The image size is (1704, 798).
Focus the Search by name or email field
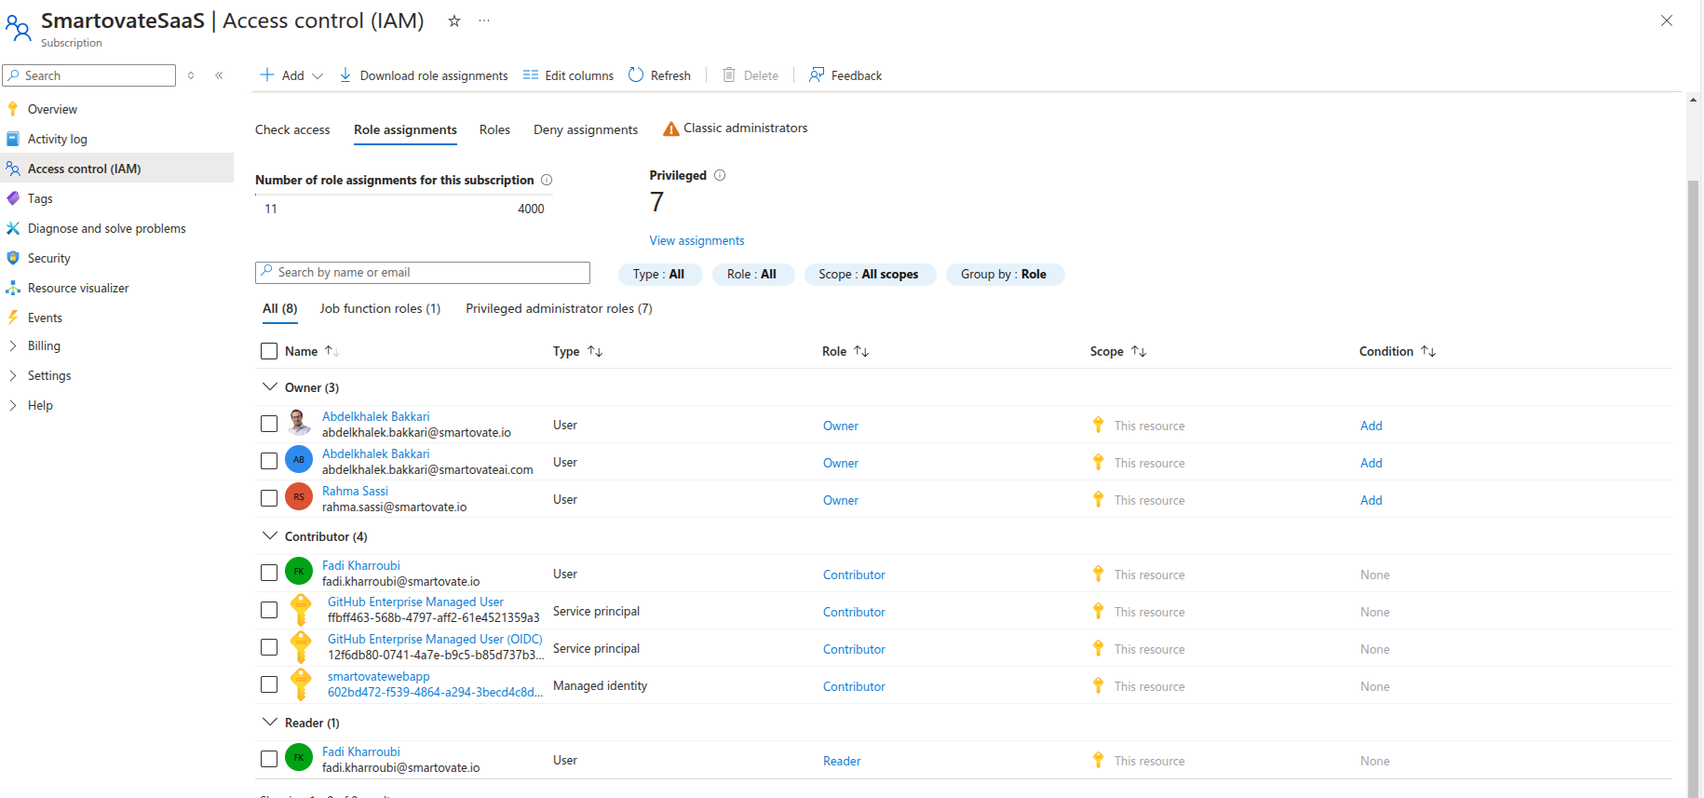[x=423, y=272]
